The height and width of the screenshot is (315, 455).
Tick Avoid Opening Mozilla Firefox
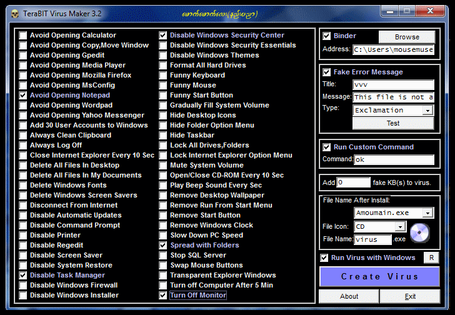23,76
